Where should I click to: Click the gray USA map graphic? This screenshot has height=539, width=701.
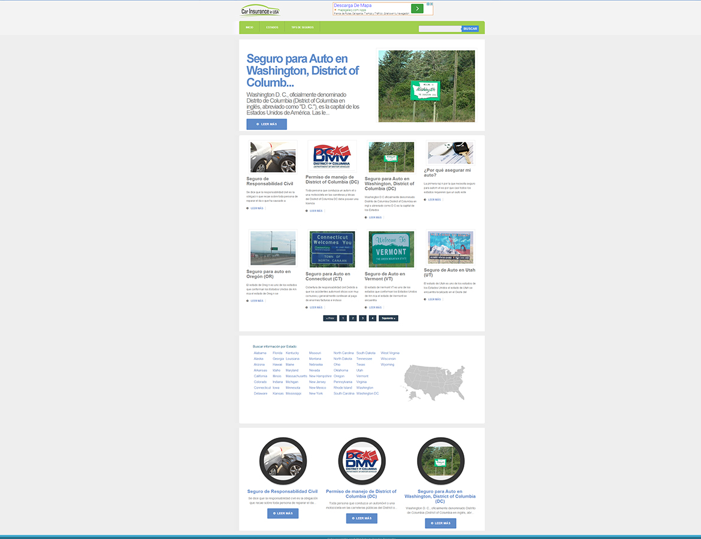[434, 383]
